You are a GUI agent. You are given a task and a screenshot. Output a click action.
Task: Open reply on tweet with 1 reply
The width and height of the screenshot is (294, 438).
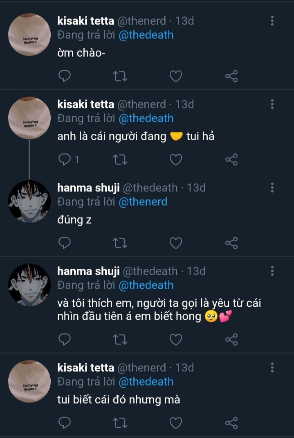pyautogui.click(x=65, y=159)
